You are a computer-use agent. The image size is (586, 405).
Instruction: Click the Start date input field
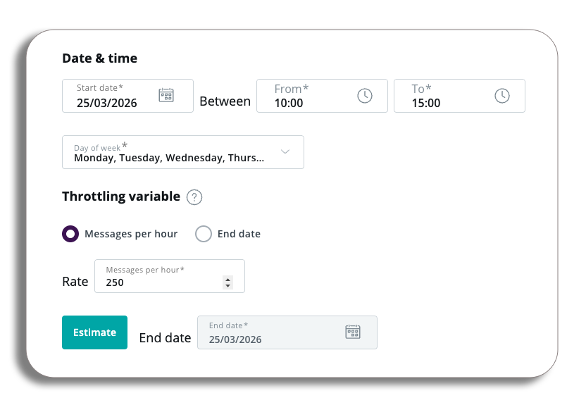click(127, 96)
